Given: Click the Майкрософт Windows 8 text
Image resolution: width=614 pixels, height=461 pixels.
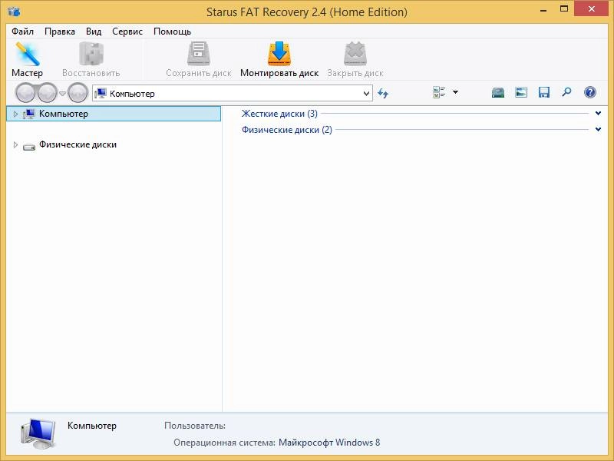Looking at the screenshot, I should point(329,443).
